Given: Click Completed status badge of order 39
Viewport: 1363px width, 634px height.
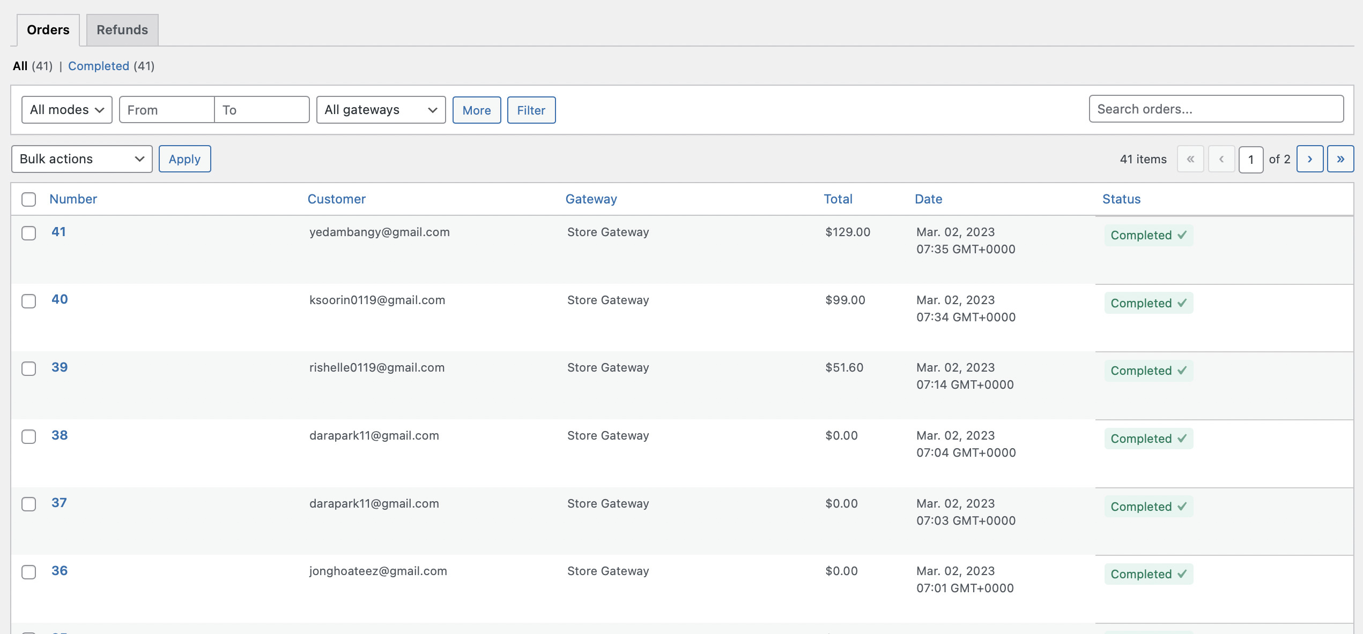Looking at the screenshot, I should 1148,371.
